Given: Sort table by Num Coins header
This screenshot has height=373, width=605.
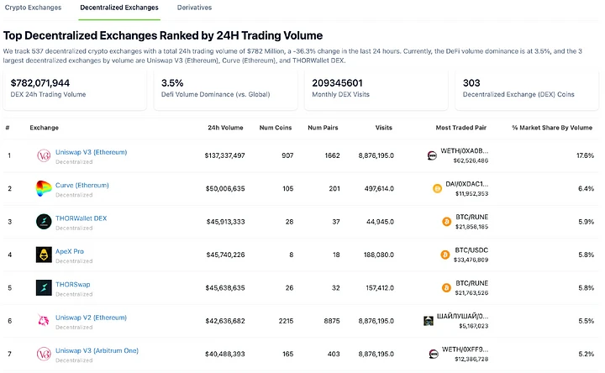Looking at the screenshot, I should tap(276, 128).
